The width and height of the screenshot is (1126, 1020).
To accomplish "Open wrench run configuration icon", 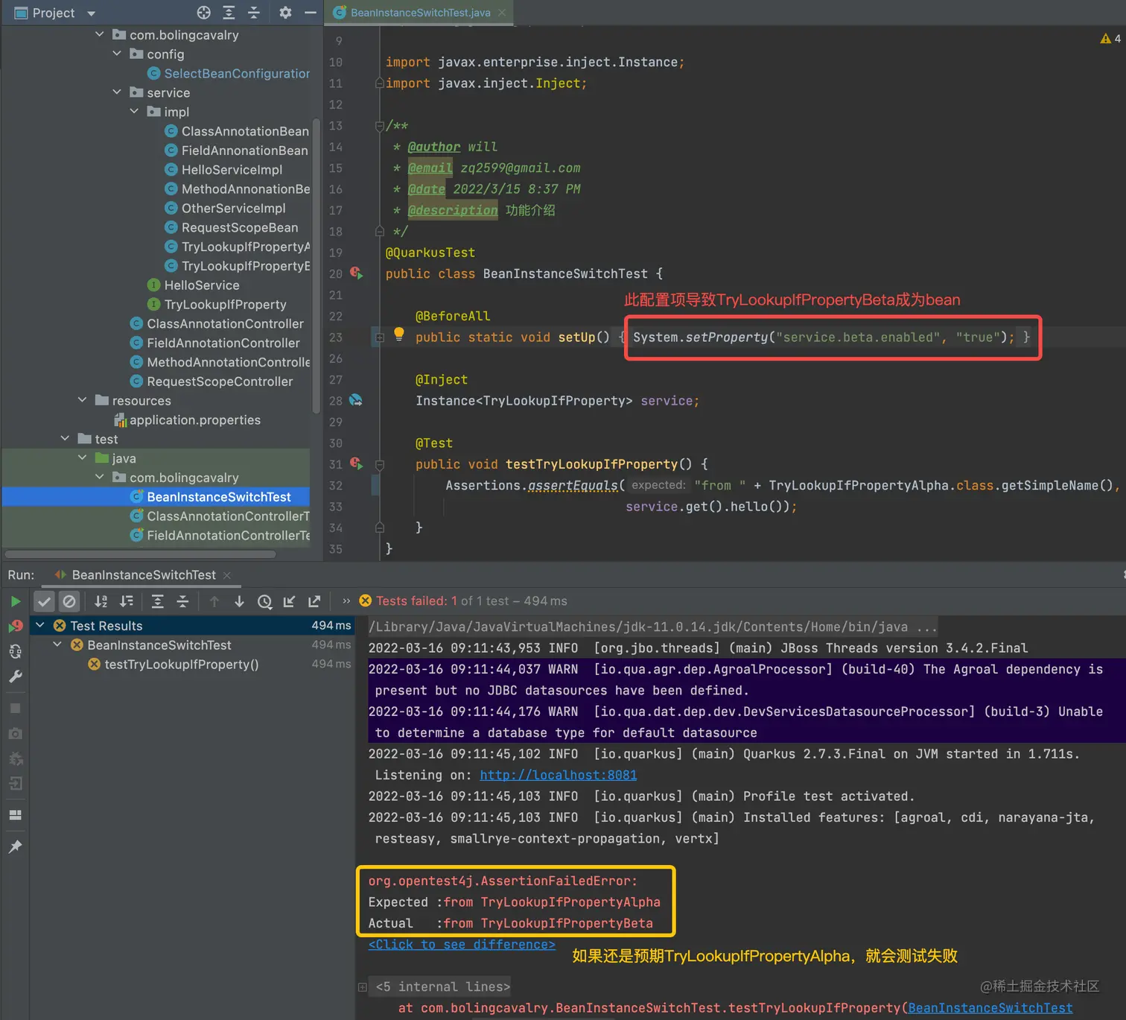I will (15, 677).
